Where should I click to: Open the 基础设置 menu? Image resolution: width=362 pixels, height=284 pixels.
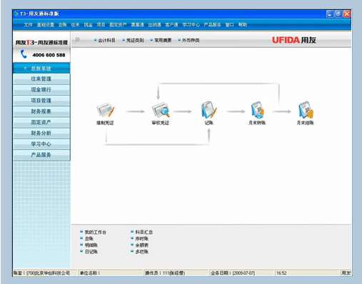(x=46, y=25)
